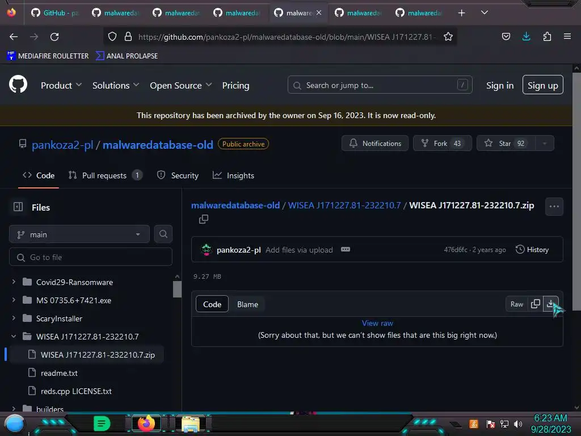Show site security info via padlock

[128, 37]
